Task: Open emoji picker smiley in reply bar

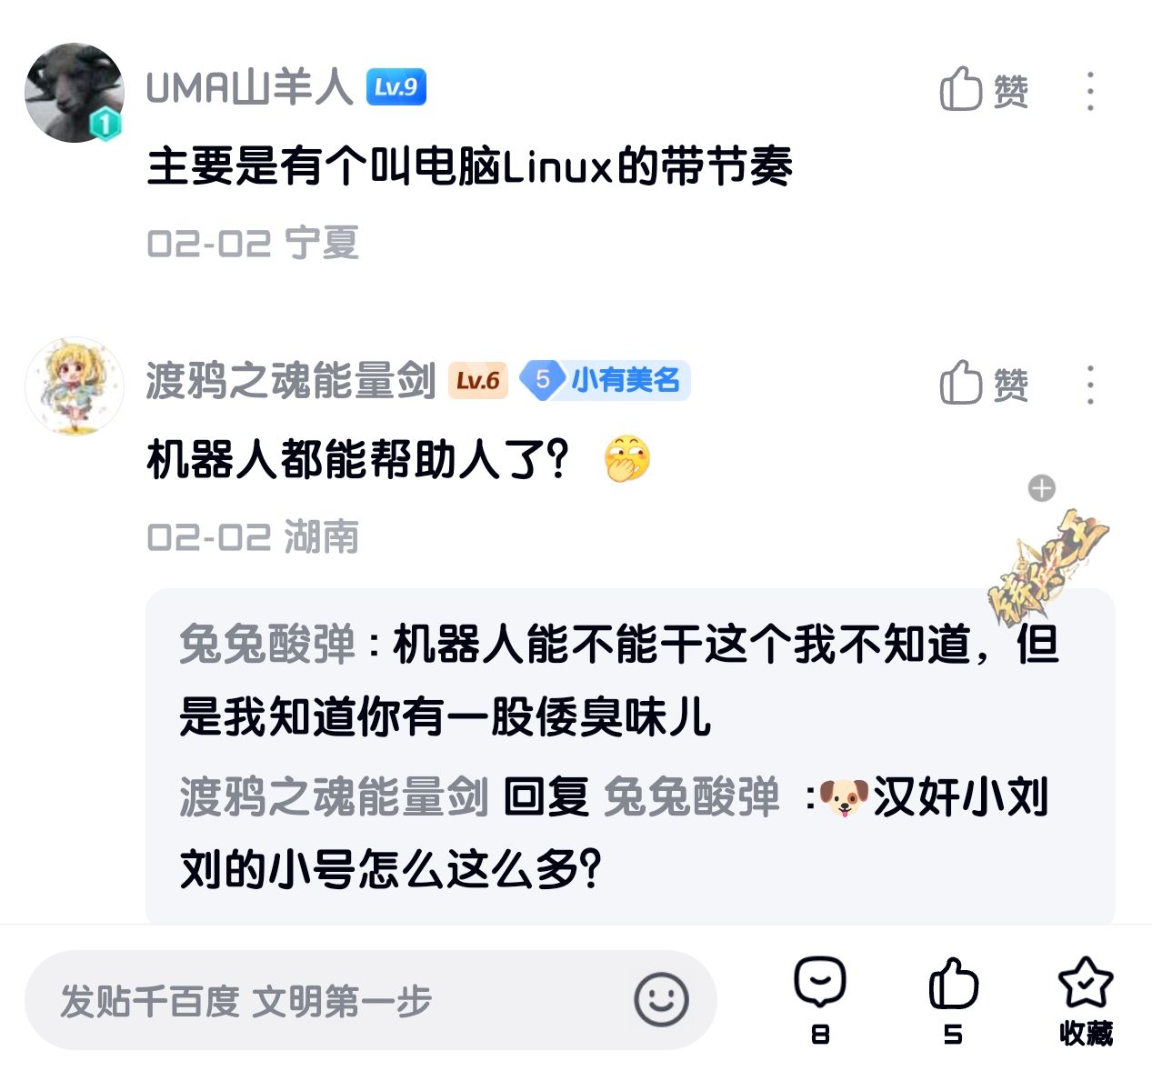Action: tap(661, 1000)
